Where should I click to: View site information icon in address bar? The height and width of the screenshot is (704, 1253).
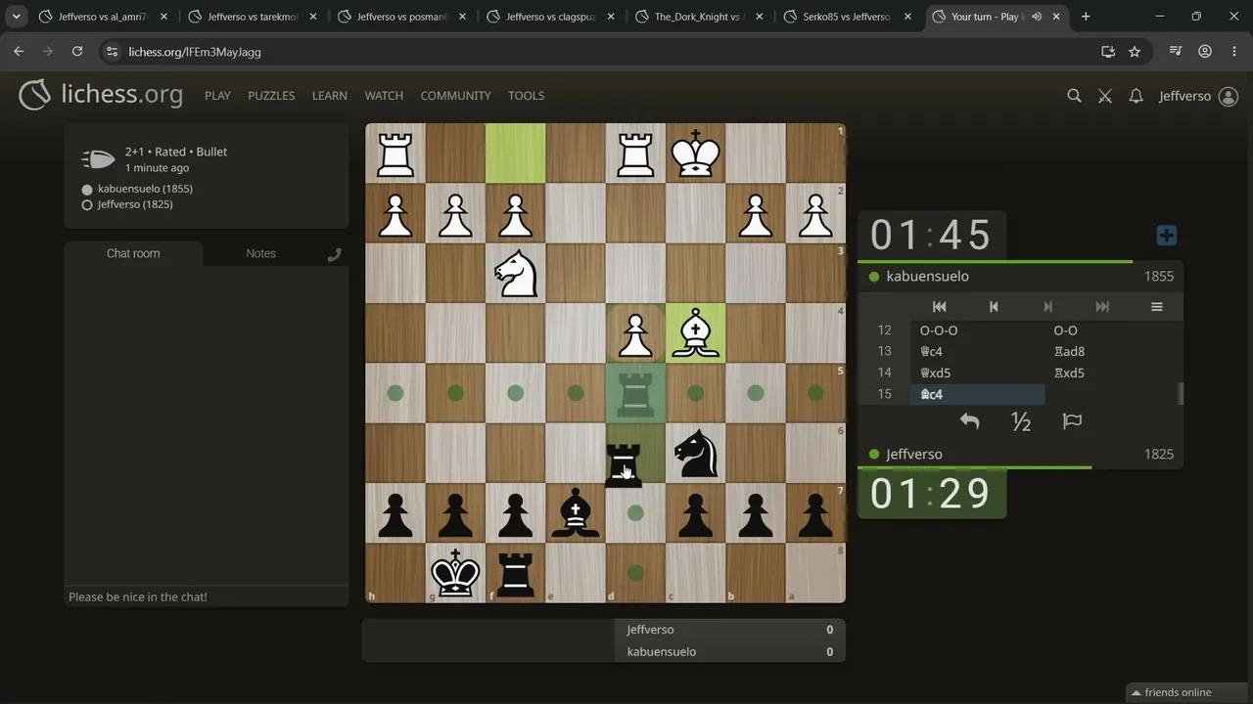pyautogui.click(x=112, y=52)
